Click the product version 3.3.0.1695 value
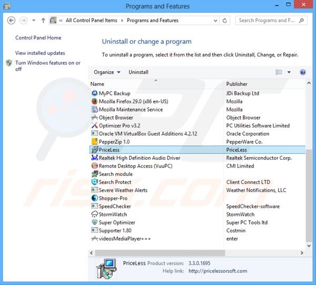 (x=199, y=263)
